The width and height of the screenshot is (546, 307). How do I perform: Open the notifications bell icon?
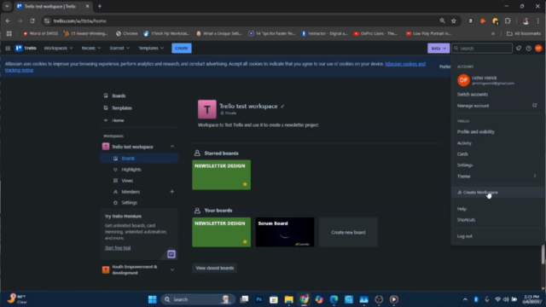point(519,49)
